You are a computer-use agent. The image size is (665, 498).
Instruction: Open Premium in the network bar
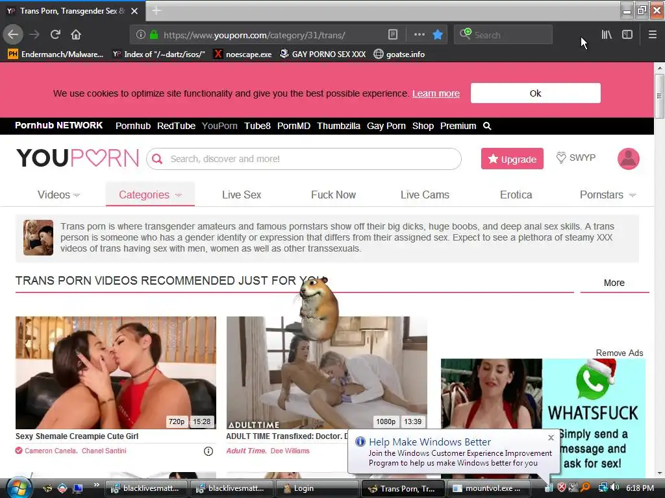(x=458, y=126)
